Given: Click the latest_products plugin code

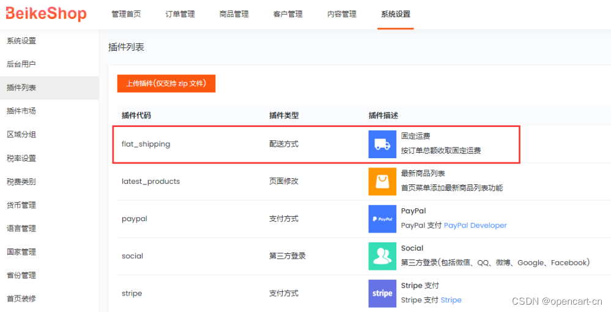Looking at the screenshot, I should 151,181.
